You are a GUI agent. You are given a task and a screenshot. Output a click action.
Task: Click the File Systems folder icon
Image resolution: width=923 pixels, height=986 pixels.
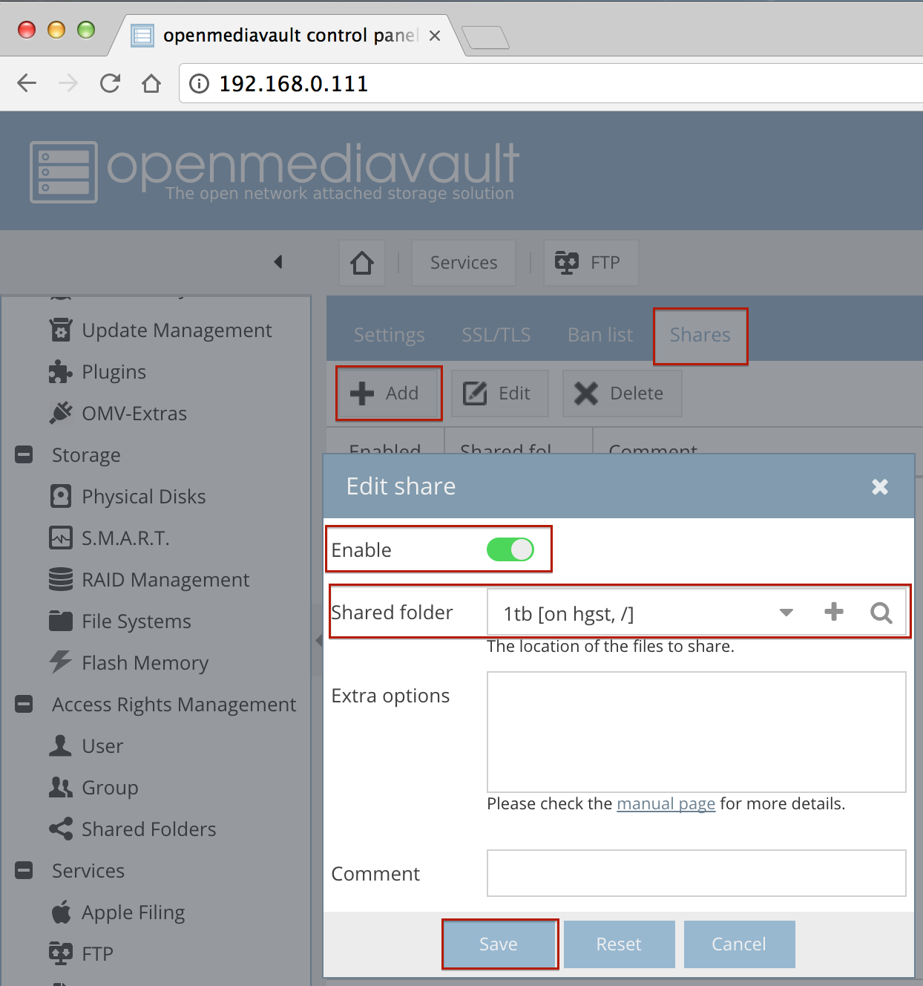tap(61, 621)
